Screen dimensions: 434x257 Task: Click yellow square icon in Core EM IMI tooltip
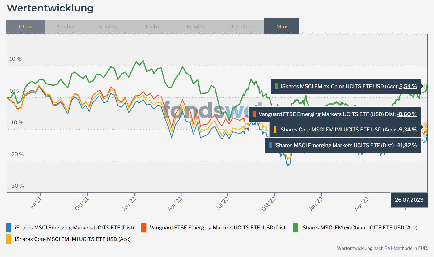[275, 130]
